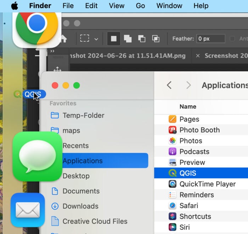Select Recents in Finder sidebar
This screenshot has width=248, height=234.
click(75, 146)
